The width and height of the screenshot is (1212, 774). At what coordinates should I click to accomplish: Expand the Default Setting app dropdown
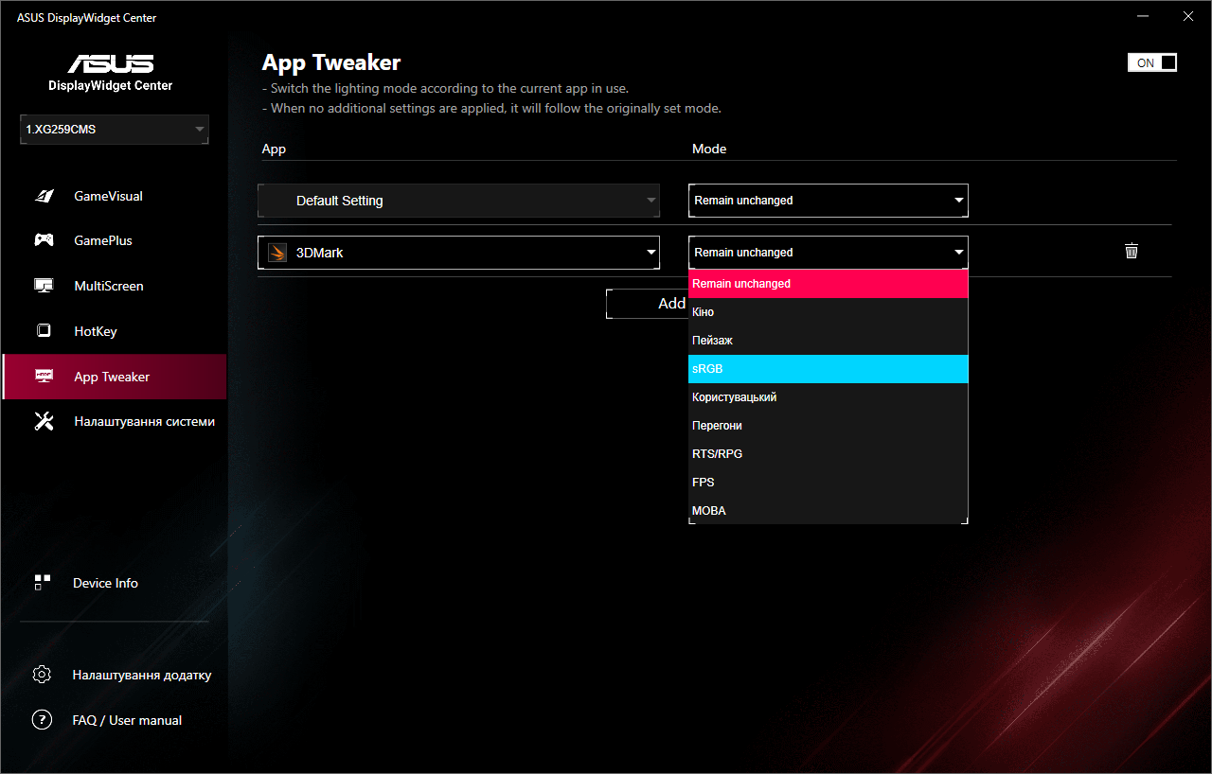coord(458,201)
